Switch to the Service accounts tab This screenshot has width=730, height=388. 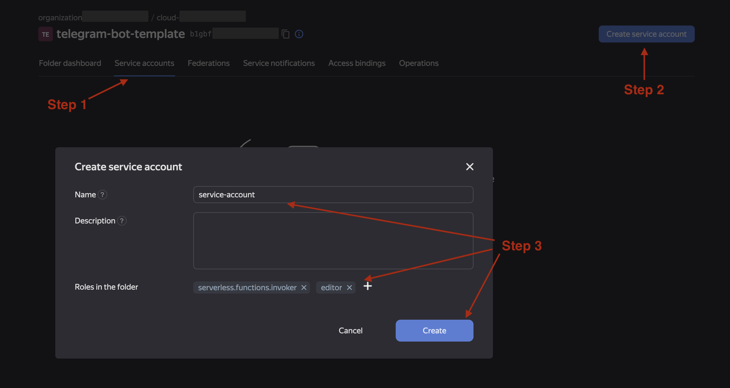point(144,63)
